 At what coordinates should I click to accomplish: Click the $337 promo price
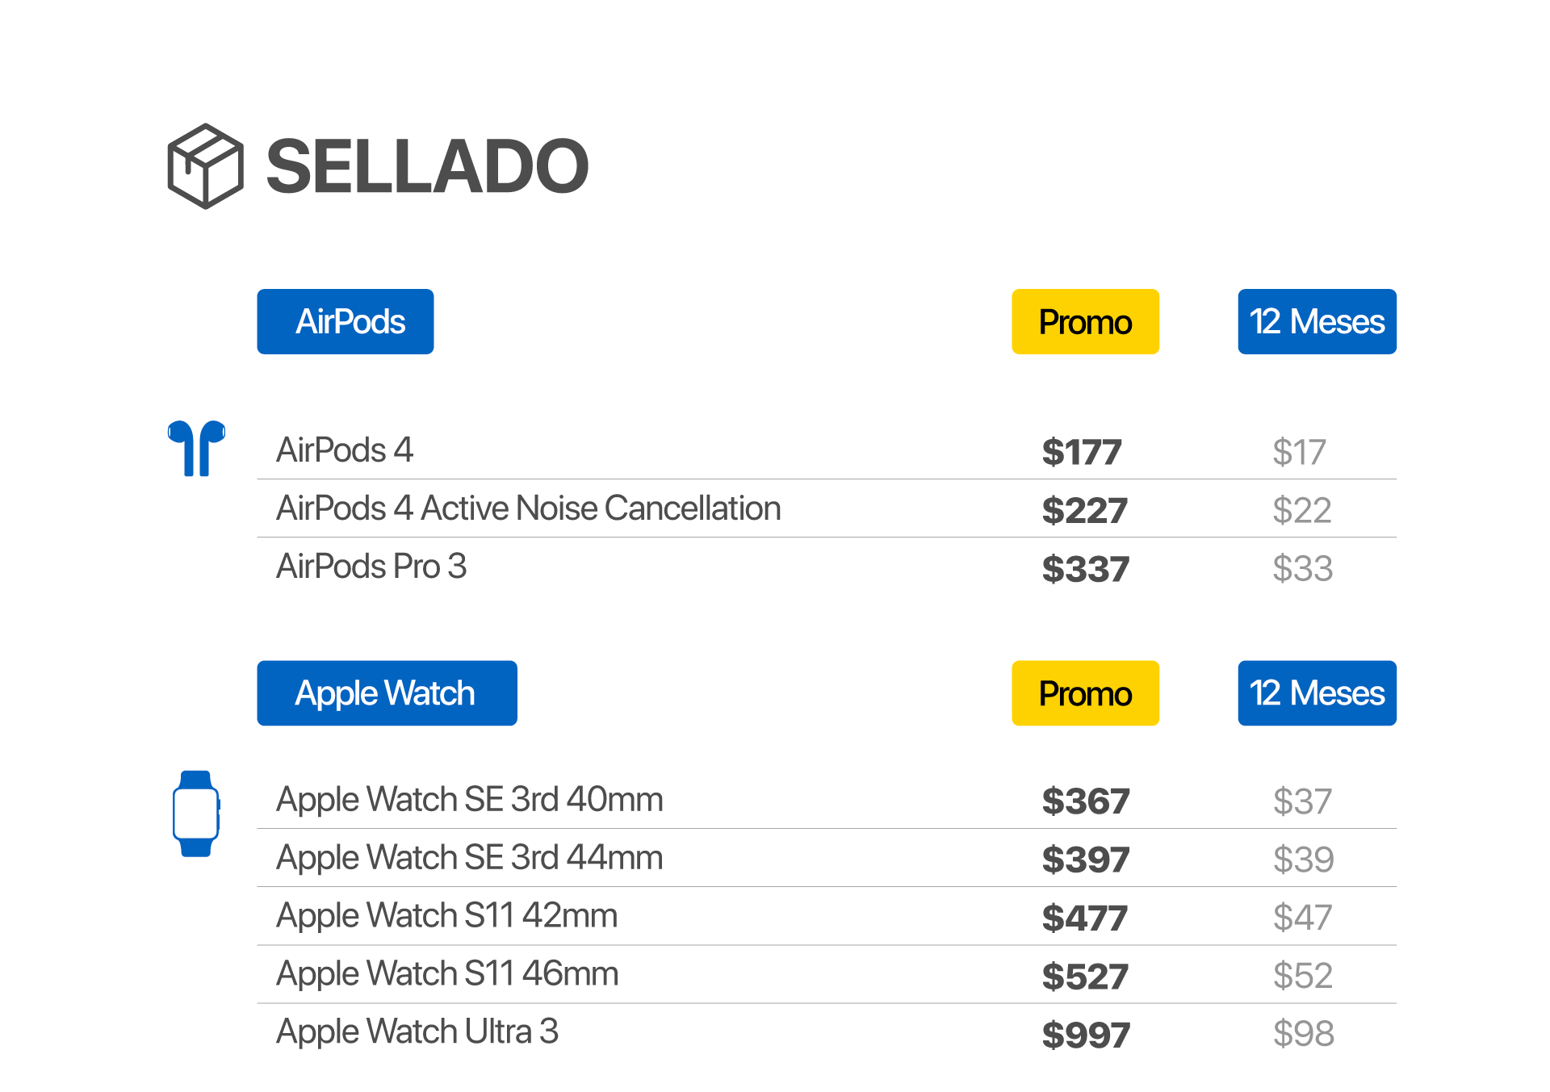pos(1085,569)
